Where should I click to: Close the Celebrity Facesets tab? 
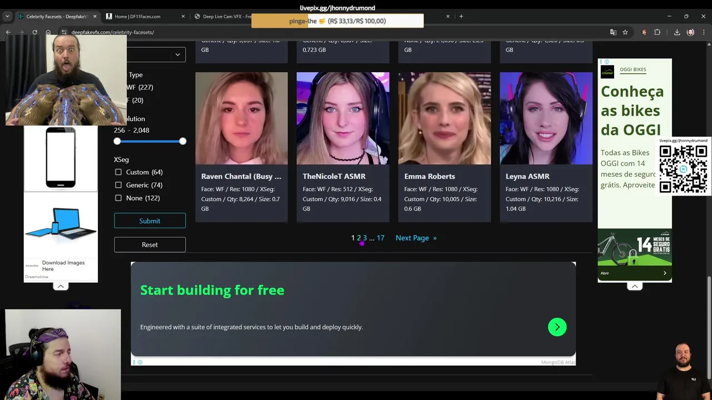point(95,16)
